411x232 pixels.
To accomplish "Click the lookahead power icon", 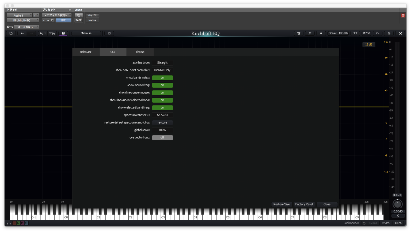I will click(364, 223).
